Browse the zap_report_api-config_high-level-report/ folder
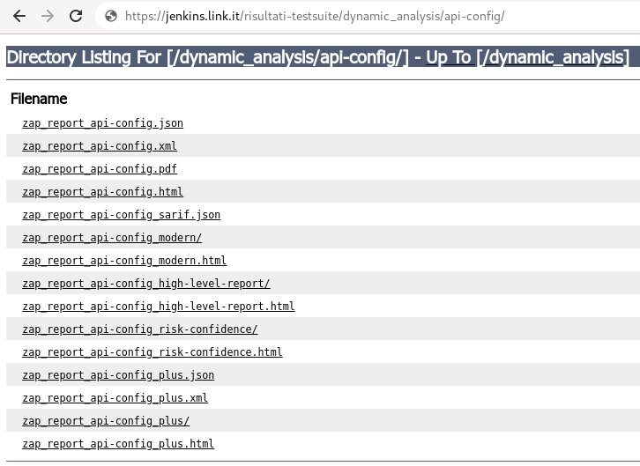 pyautogui.click(x=146, y=284)
